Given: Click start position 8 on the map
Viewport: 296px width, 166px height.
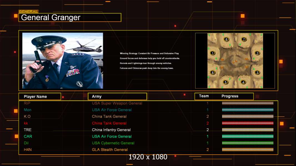Looking at the screenshot, I should pyautogui.click(x=213, y=72).
